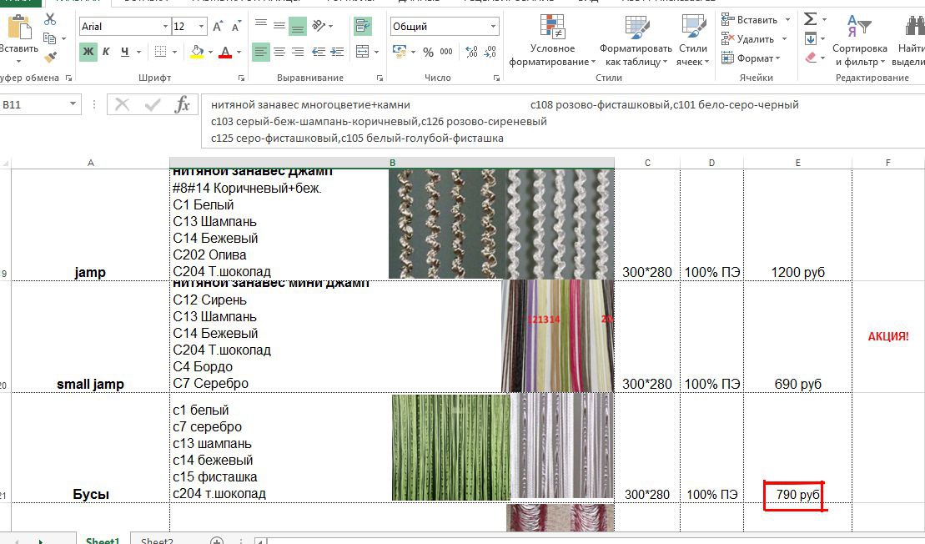
Task: Add a new sheet with the plus button
Action: click(217, 541)
